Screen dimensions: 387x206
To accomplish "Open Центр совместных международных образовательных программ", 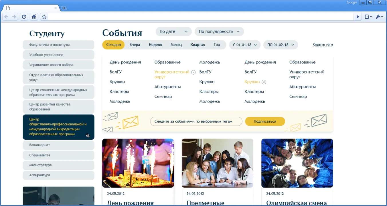I will (58, 92).
